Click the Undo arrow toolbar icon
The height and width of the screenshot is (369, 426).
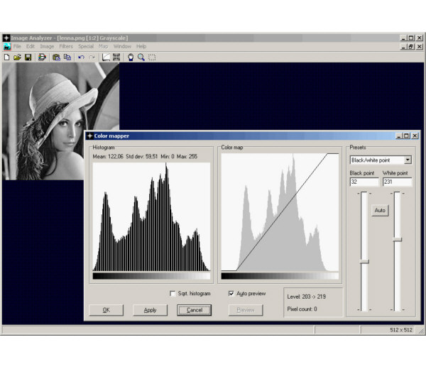click(82, 57)
